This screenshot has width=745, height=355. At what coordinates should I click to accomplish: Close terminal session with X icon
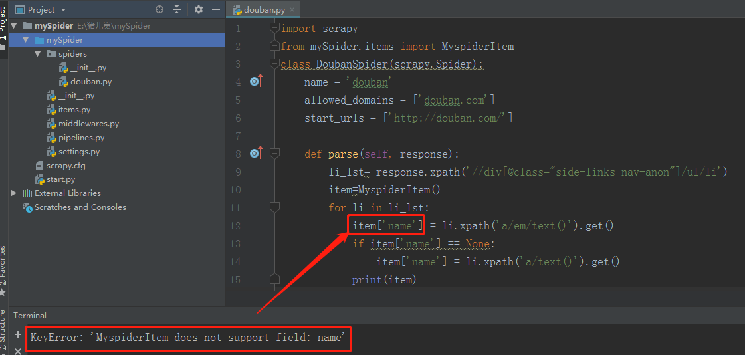point(18,351)
